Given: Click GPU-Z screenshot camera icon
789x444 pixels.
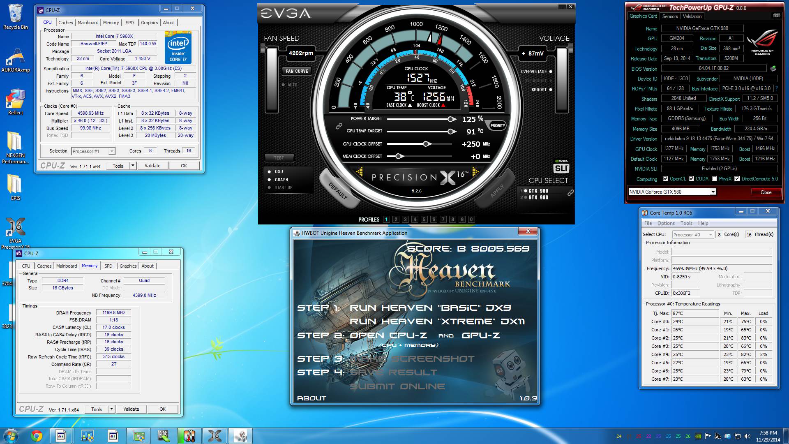Looking at the screenshot, I should (x=776, y=16).
